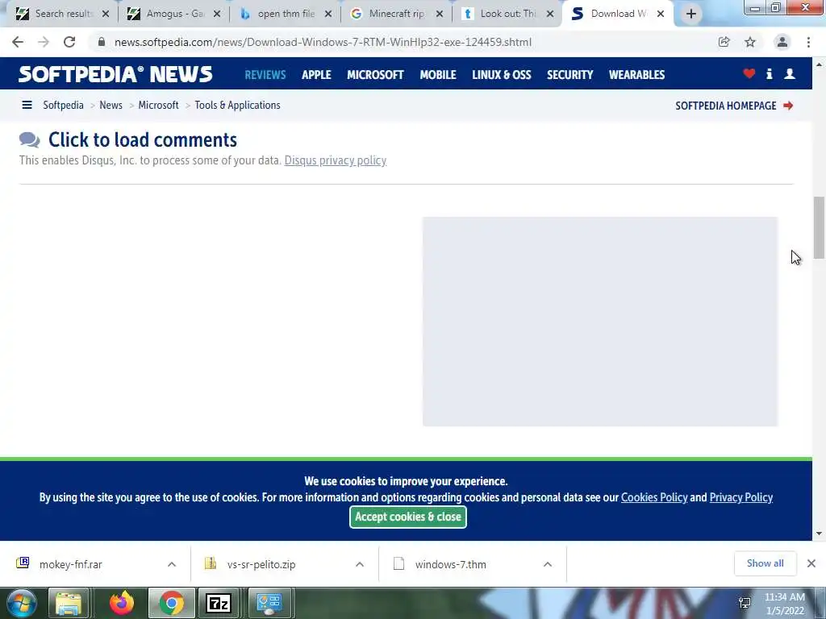Open Windows Explorer from taskbar

pyautogui.click(x=69, y=603)
